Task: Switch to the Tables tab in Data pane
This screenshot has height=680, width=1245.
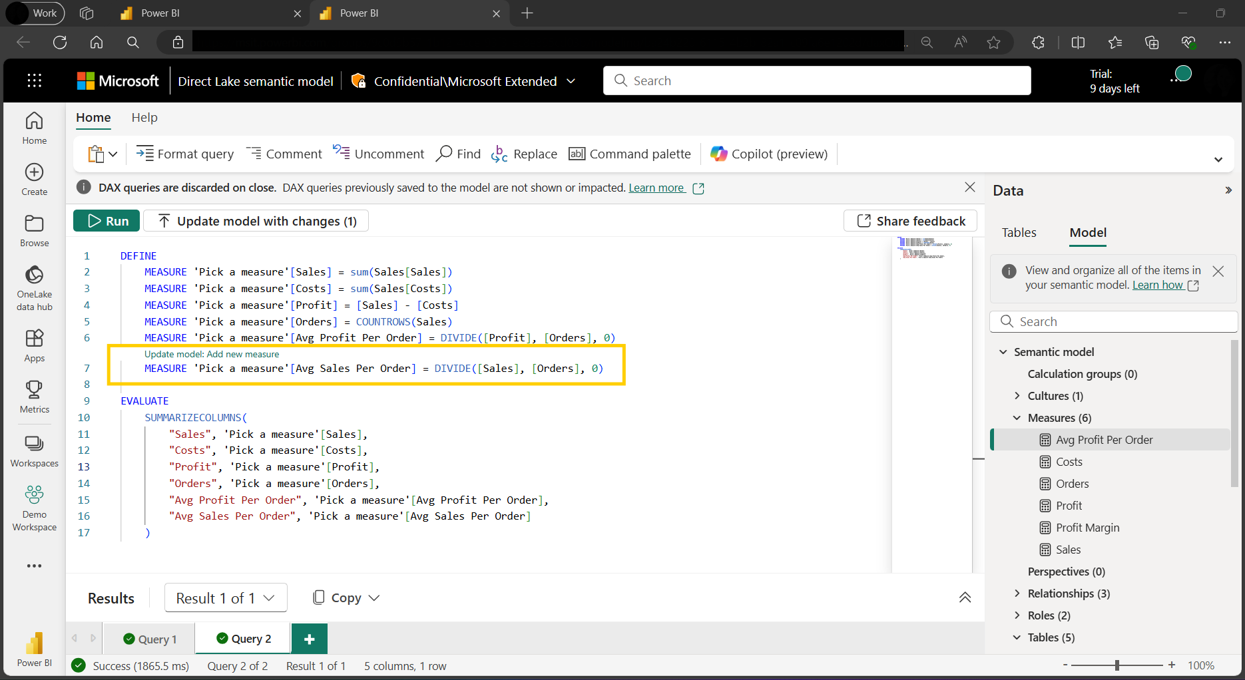Action: tap(1019, 232)
